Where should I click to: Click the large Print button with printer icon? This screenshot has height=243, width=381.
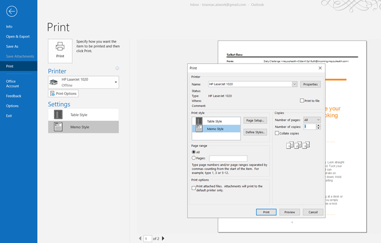pos(60,51)
